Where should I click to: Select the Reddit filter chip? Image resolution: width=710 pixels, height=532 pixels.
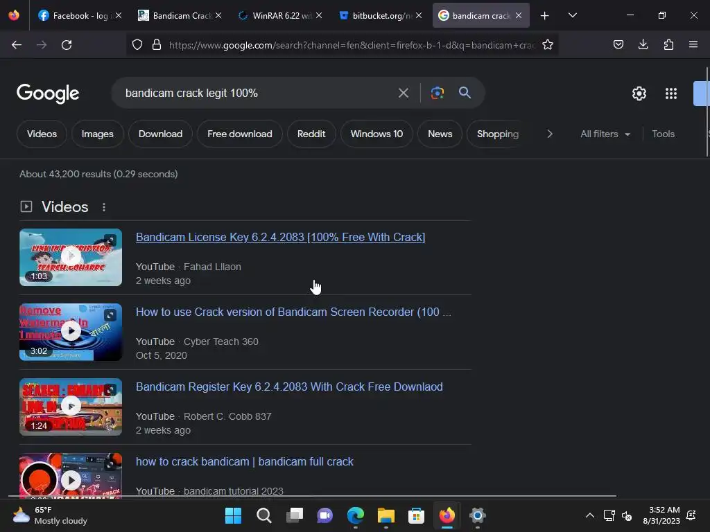coord(311,134)
